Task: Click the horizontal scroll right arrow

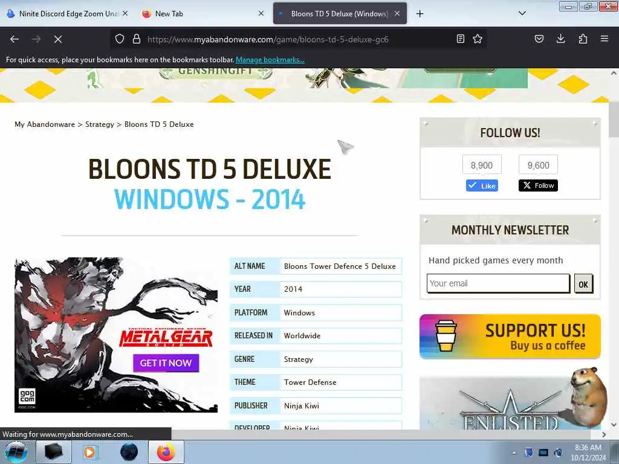Action: click(604, 434)
